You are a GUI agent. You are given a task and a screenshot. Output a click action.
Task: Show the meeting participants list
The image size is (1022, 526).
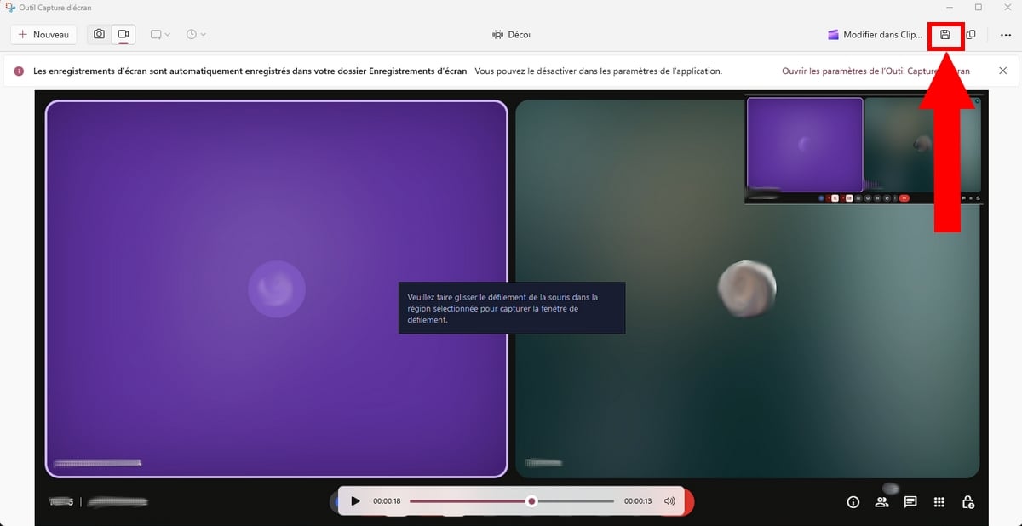881,502
